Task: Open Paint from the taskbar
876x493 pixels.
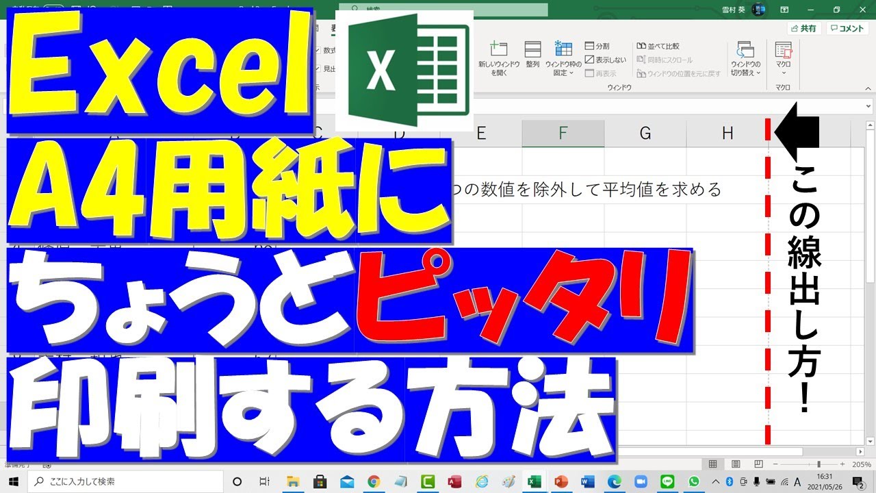Action: point(508,481)
